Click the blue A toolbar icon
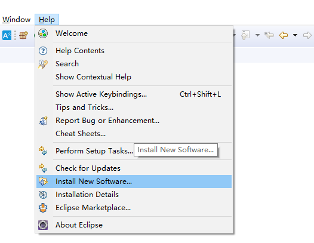This screenshot has height=243, width=314. click(7, 35)
